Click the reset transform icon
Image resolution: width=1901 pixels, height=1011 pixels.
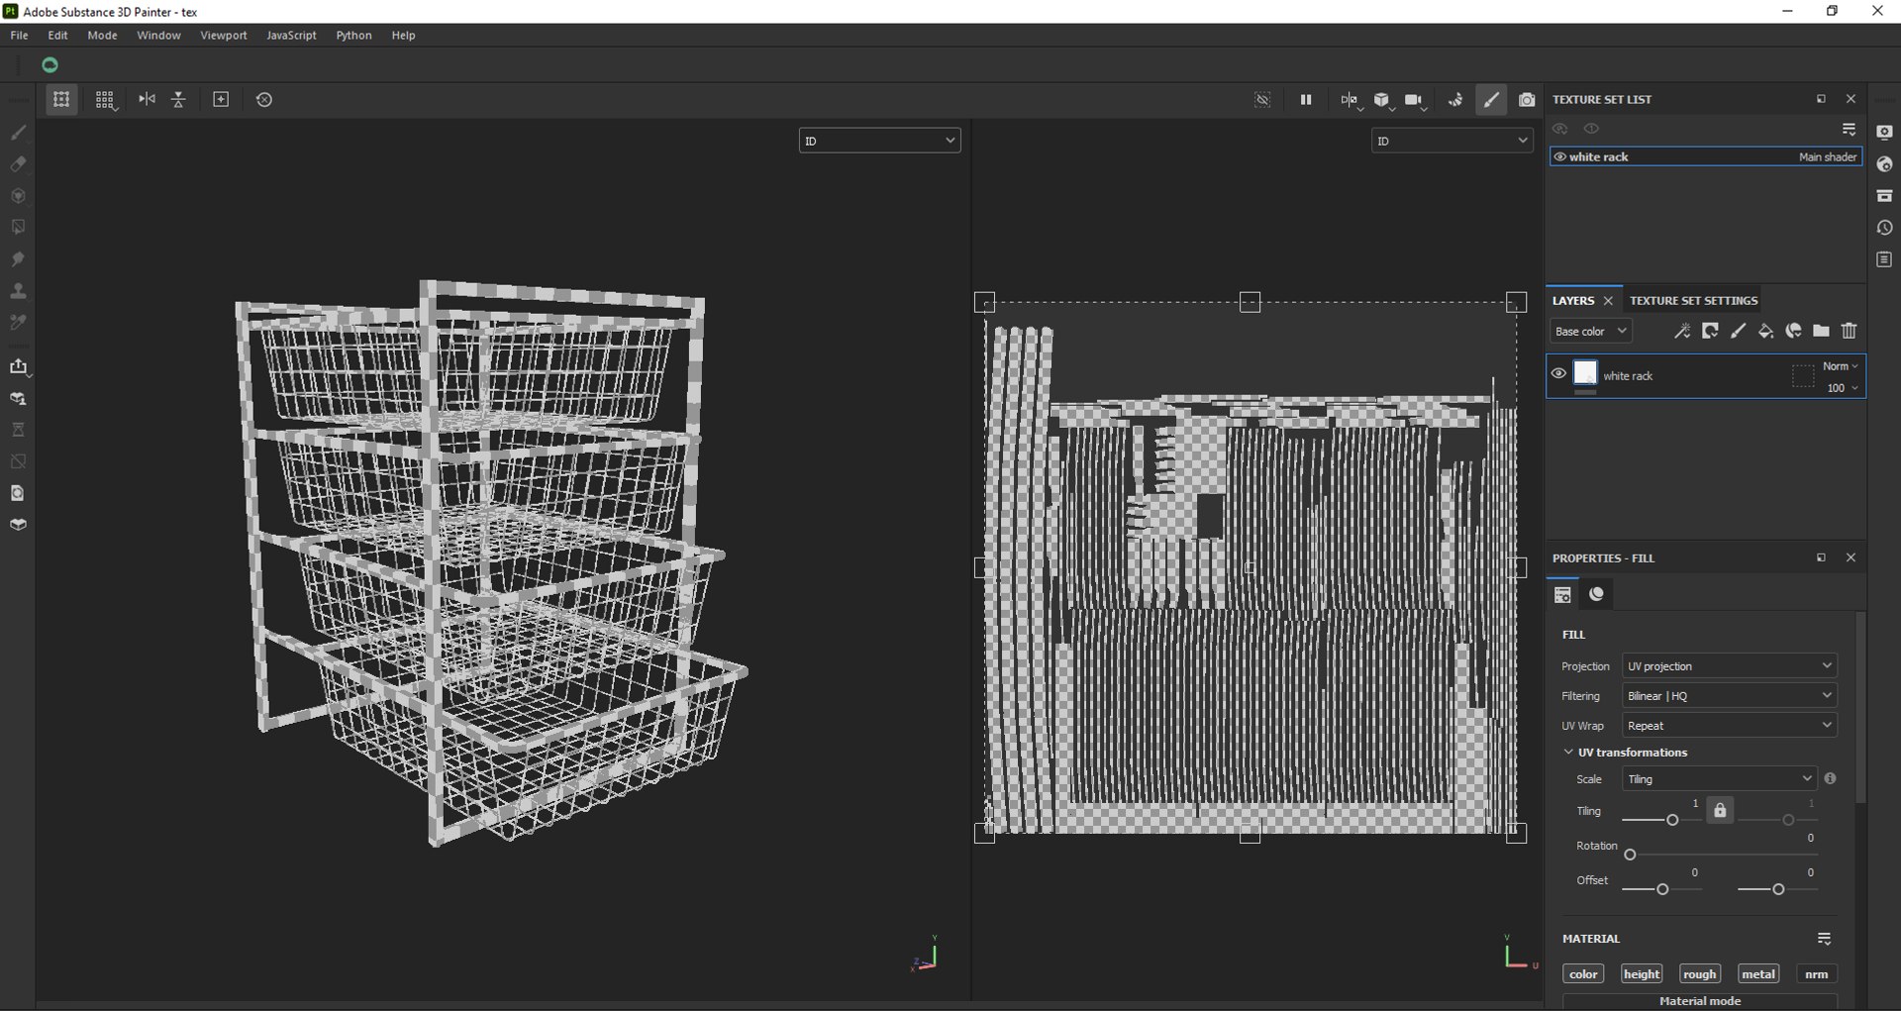[263, 99]
